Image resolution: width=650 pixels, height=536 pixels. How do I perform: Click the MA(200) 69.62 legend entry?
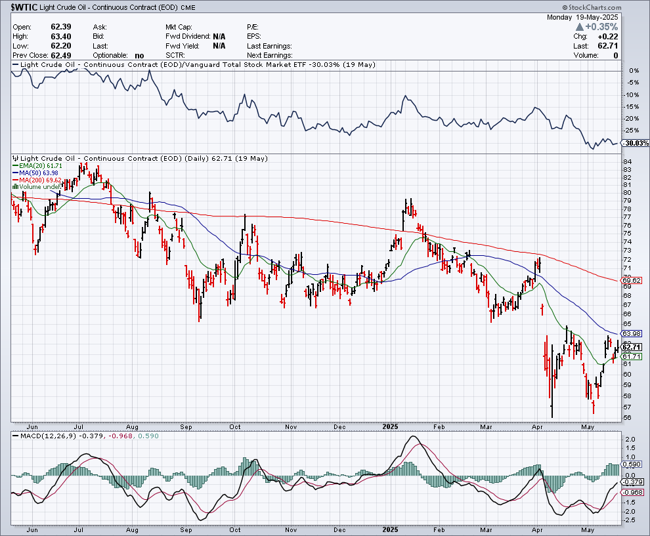37,180
